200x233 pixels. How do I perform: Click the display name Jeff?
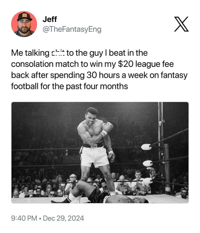coord(50,19)
